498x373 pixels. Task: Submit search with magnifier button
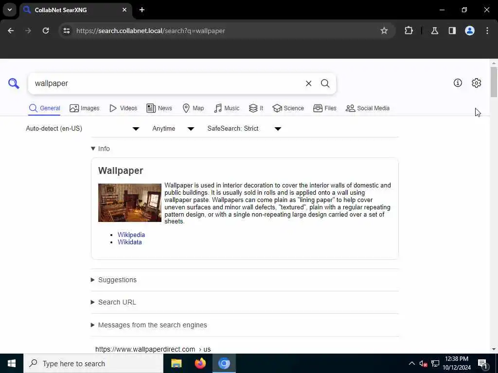click(325, 84)
